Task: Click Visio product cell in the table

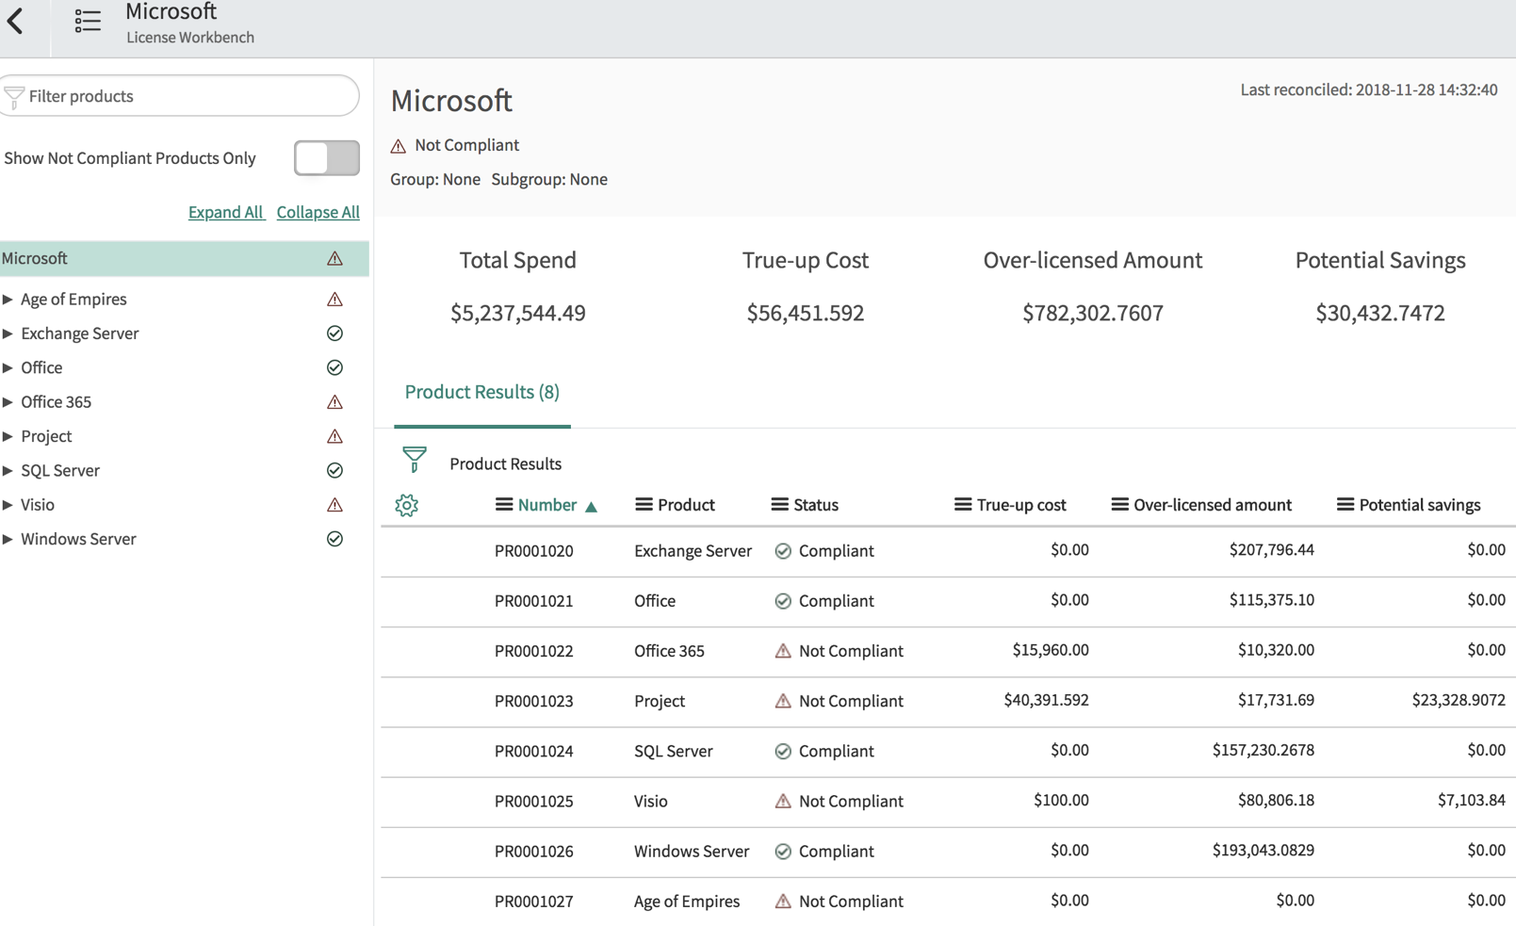Action: click(651, 801)
